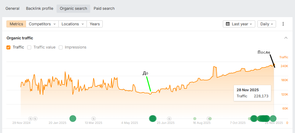
Task: Click the Google update marker above 13 Mar 2025
Action: 94,119
